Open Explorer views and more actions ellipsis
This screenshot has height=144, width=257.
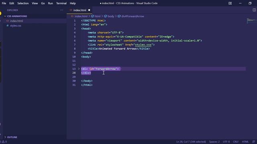tap(61, 10)
